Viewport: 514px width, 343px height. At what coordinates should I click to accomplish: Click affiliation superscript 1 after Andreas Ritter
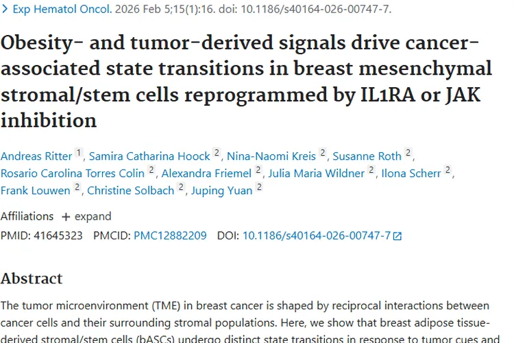click(79, 153)
